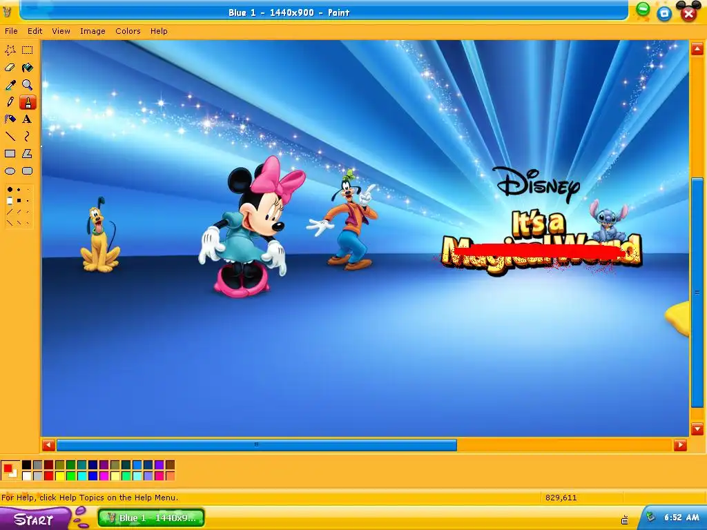The height and width of the screenshot is (530, 707).
Task: Select the smallest square brush shape
Action: pyautogui.click(x=28, y=201)
